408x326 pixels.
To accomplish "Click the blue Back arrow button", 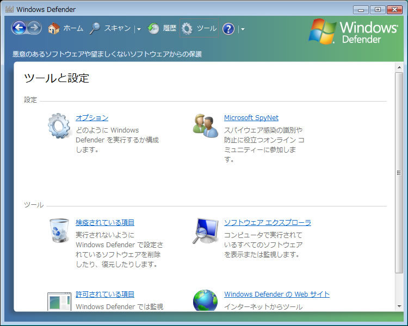I will click(19, 28).
